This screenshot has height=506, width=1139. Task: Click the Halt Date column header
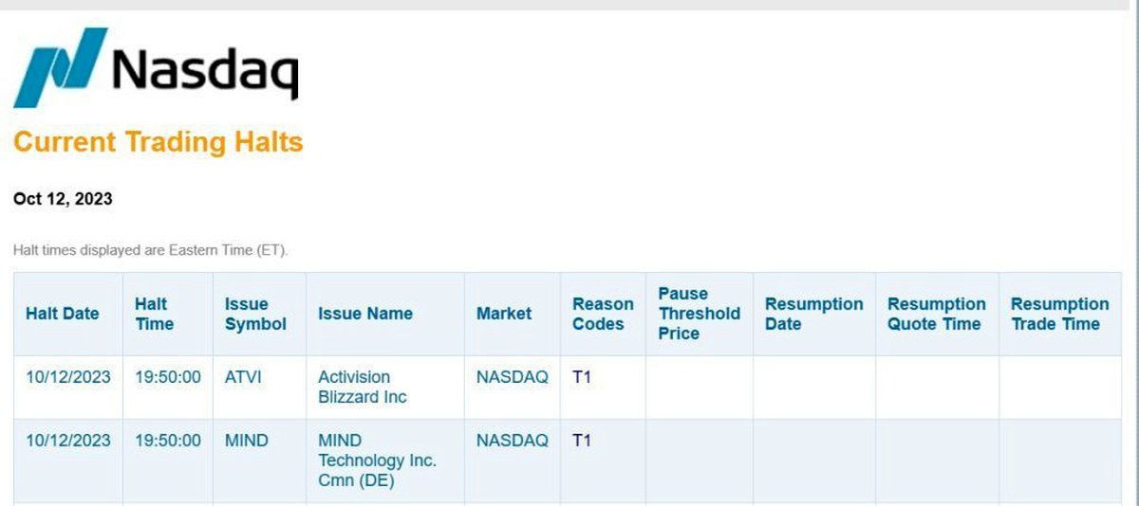point(63,314)
